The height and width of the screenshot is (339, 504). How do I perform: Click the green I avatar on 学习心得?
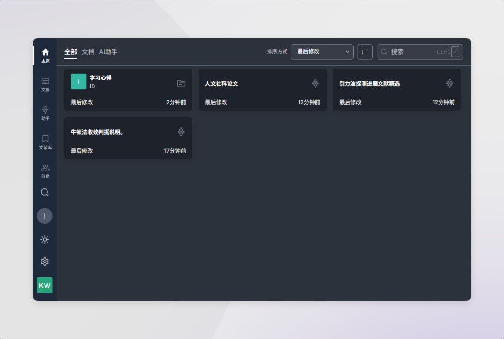[79, 82]
